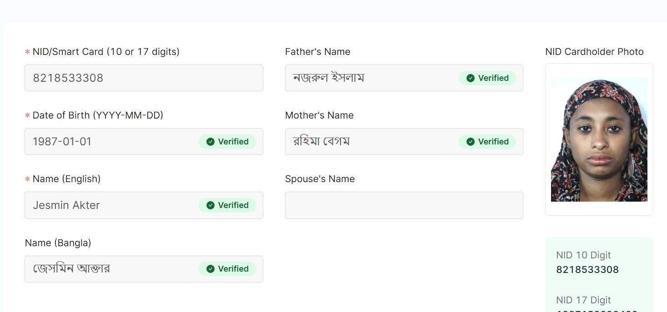Screen dimensions: 667x312
Task: Click the NID Cardholder Photo heading
Action: tap(594, 52)
